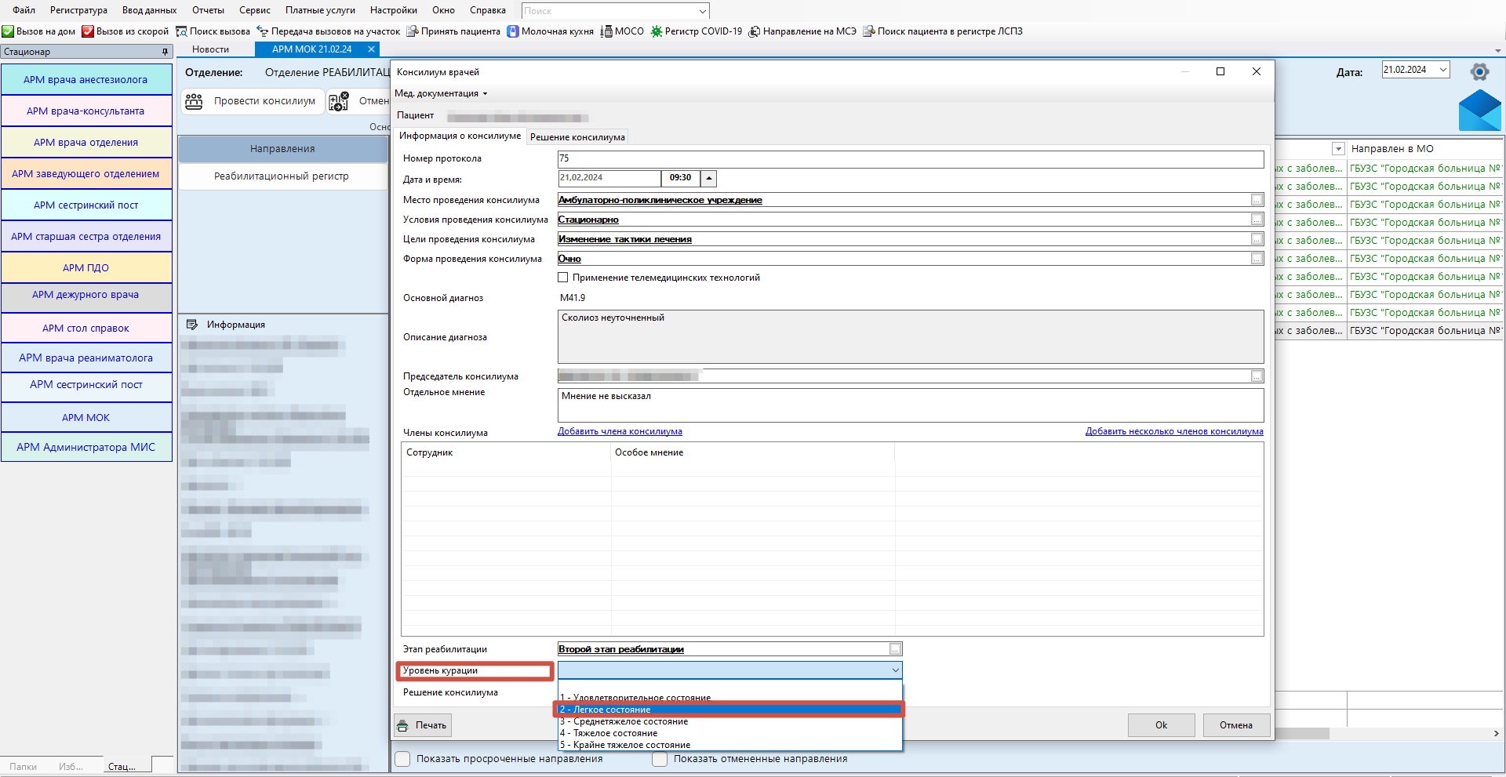Open АРМ ПДО in sidebar
Image resolution: width=1506 pixels, height=777 pixels.
coord(86,267)
